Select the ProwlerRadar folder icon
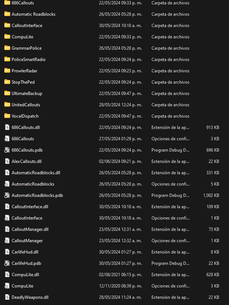The height and width of the screenshot is (305, 229). pos(7,70)
